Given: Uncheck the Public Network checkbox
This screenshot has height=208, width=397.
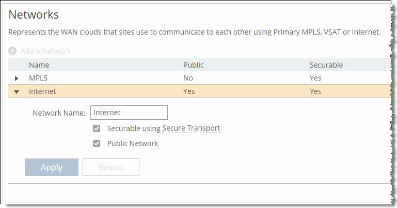Looking at the screenshot, I should (x=97, y=143).
